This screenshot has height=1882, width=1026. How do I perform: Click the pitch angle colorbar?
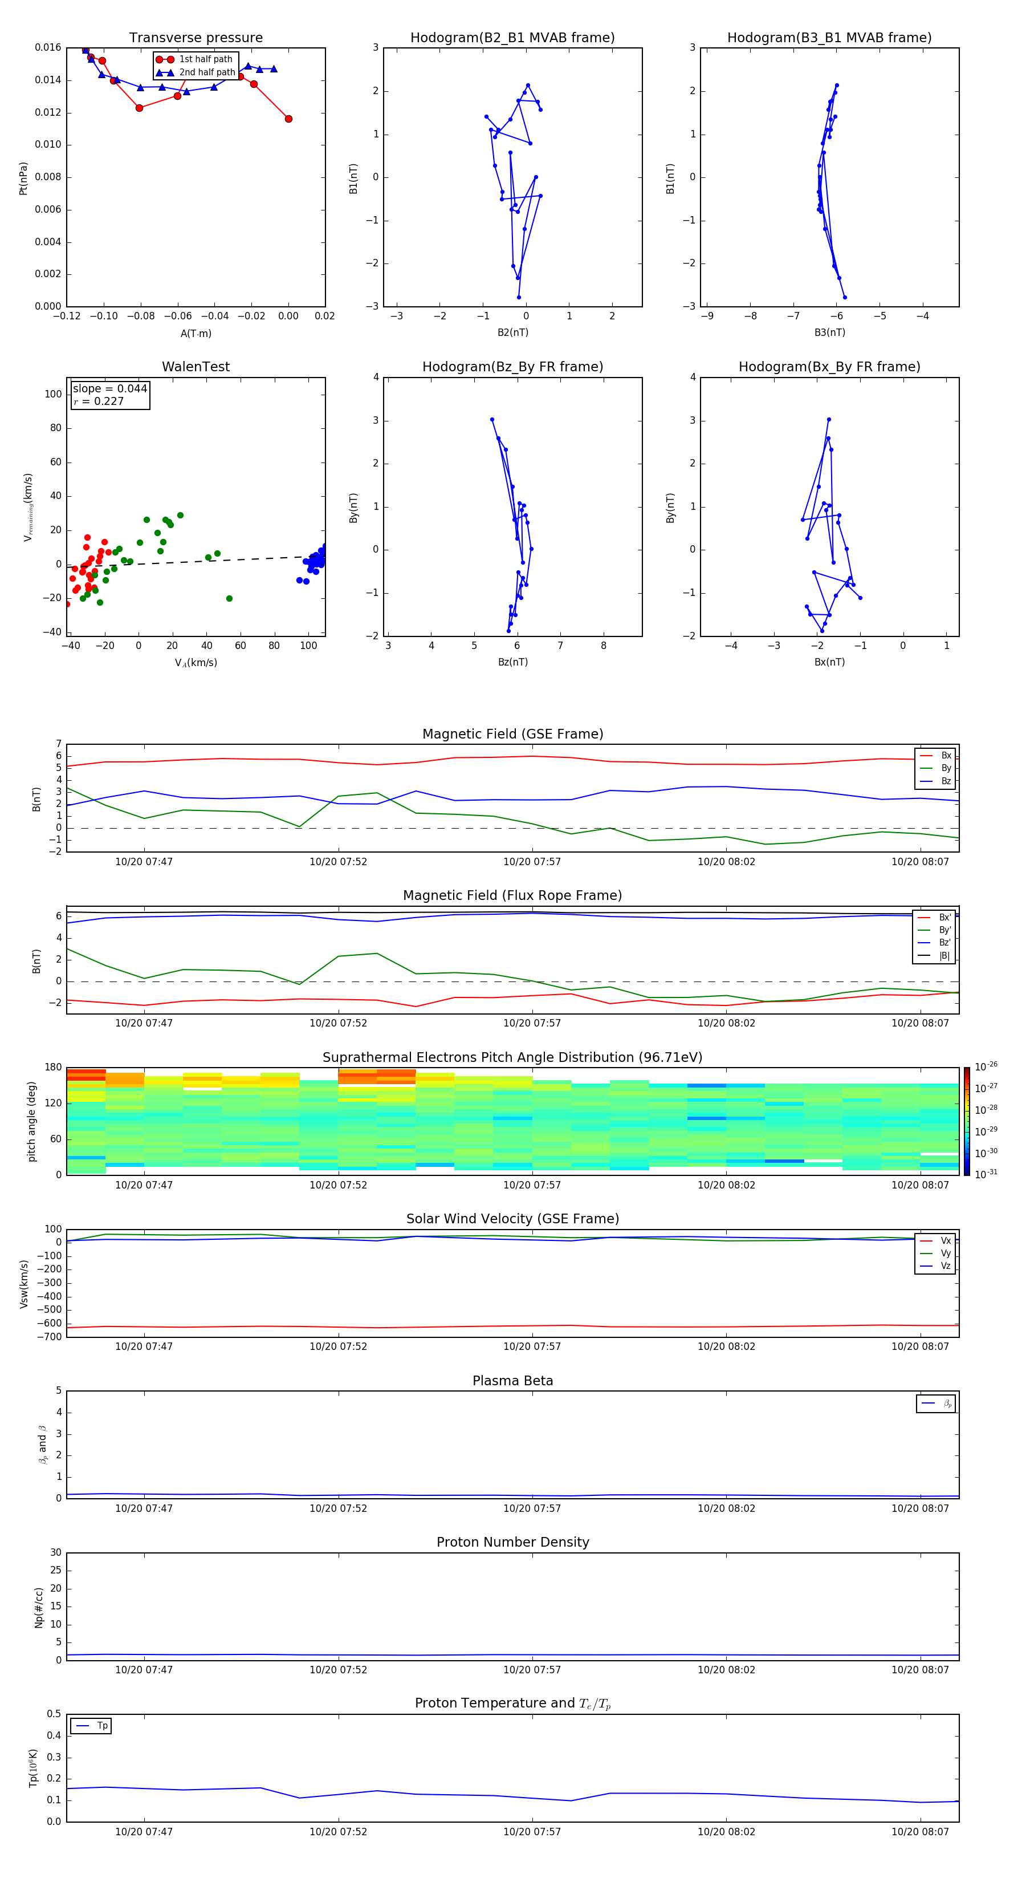(x=966, y=1121)
